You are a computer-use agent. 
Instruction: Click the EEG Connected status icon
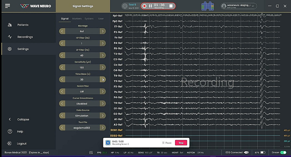(246, 153)
